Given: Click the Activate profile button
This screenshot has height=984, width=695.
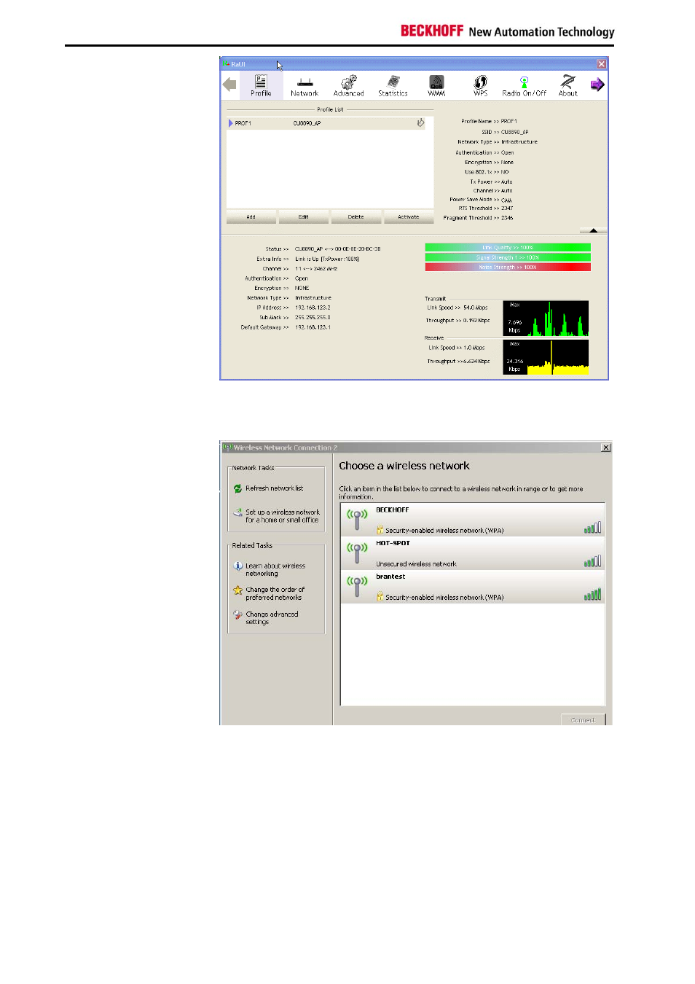Looking at the screenshot, I should pos(408,216).
